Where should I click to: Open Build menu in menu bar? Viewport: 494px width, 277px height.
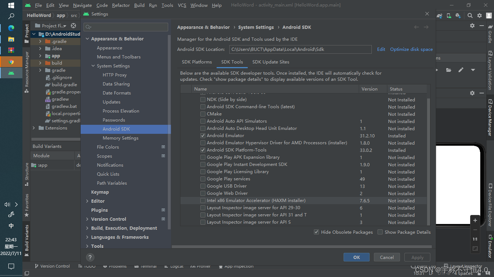(x=139, y=5)
